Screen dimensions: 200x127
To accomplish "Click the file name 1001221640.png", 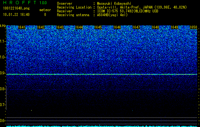I will click(17, 9).
